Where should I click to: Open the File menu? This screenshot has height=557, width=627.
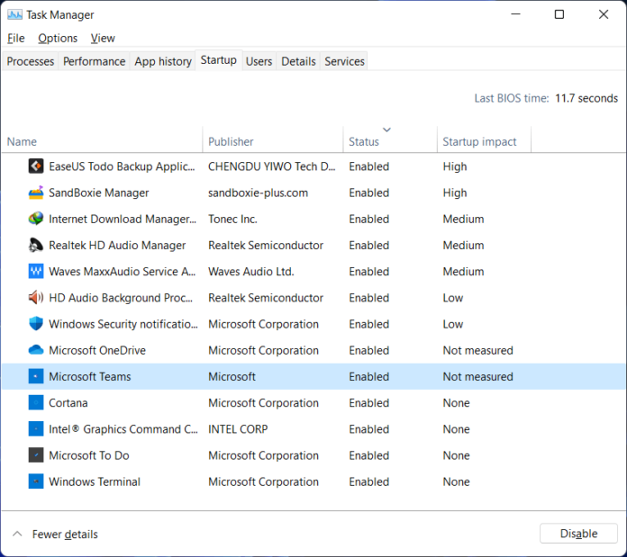tap(16, 39)
